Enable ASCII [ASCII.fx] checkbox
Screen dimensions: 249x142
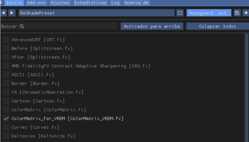click(6, 75)
